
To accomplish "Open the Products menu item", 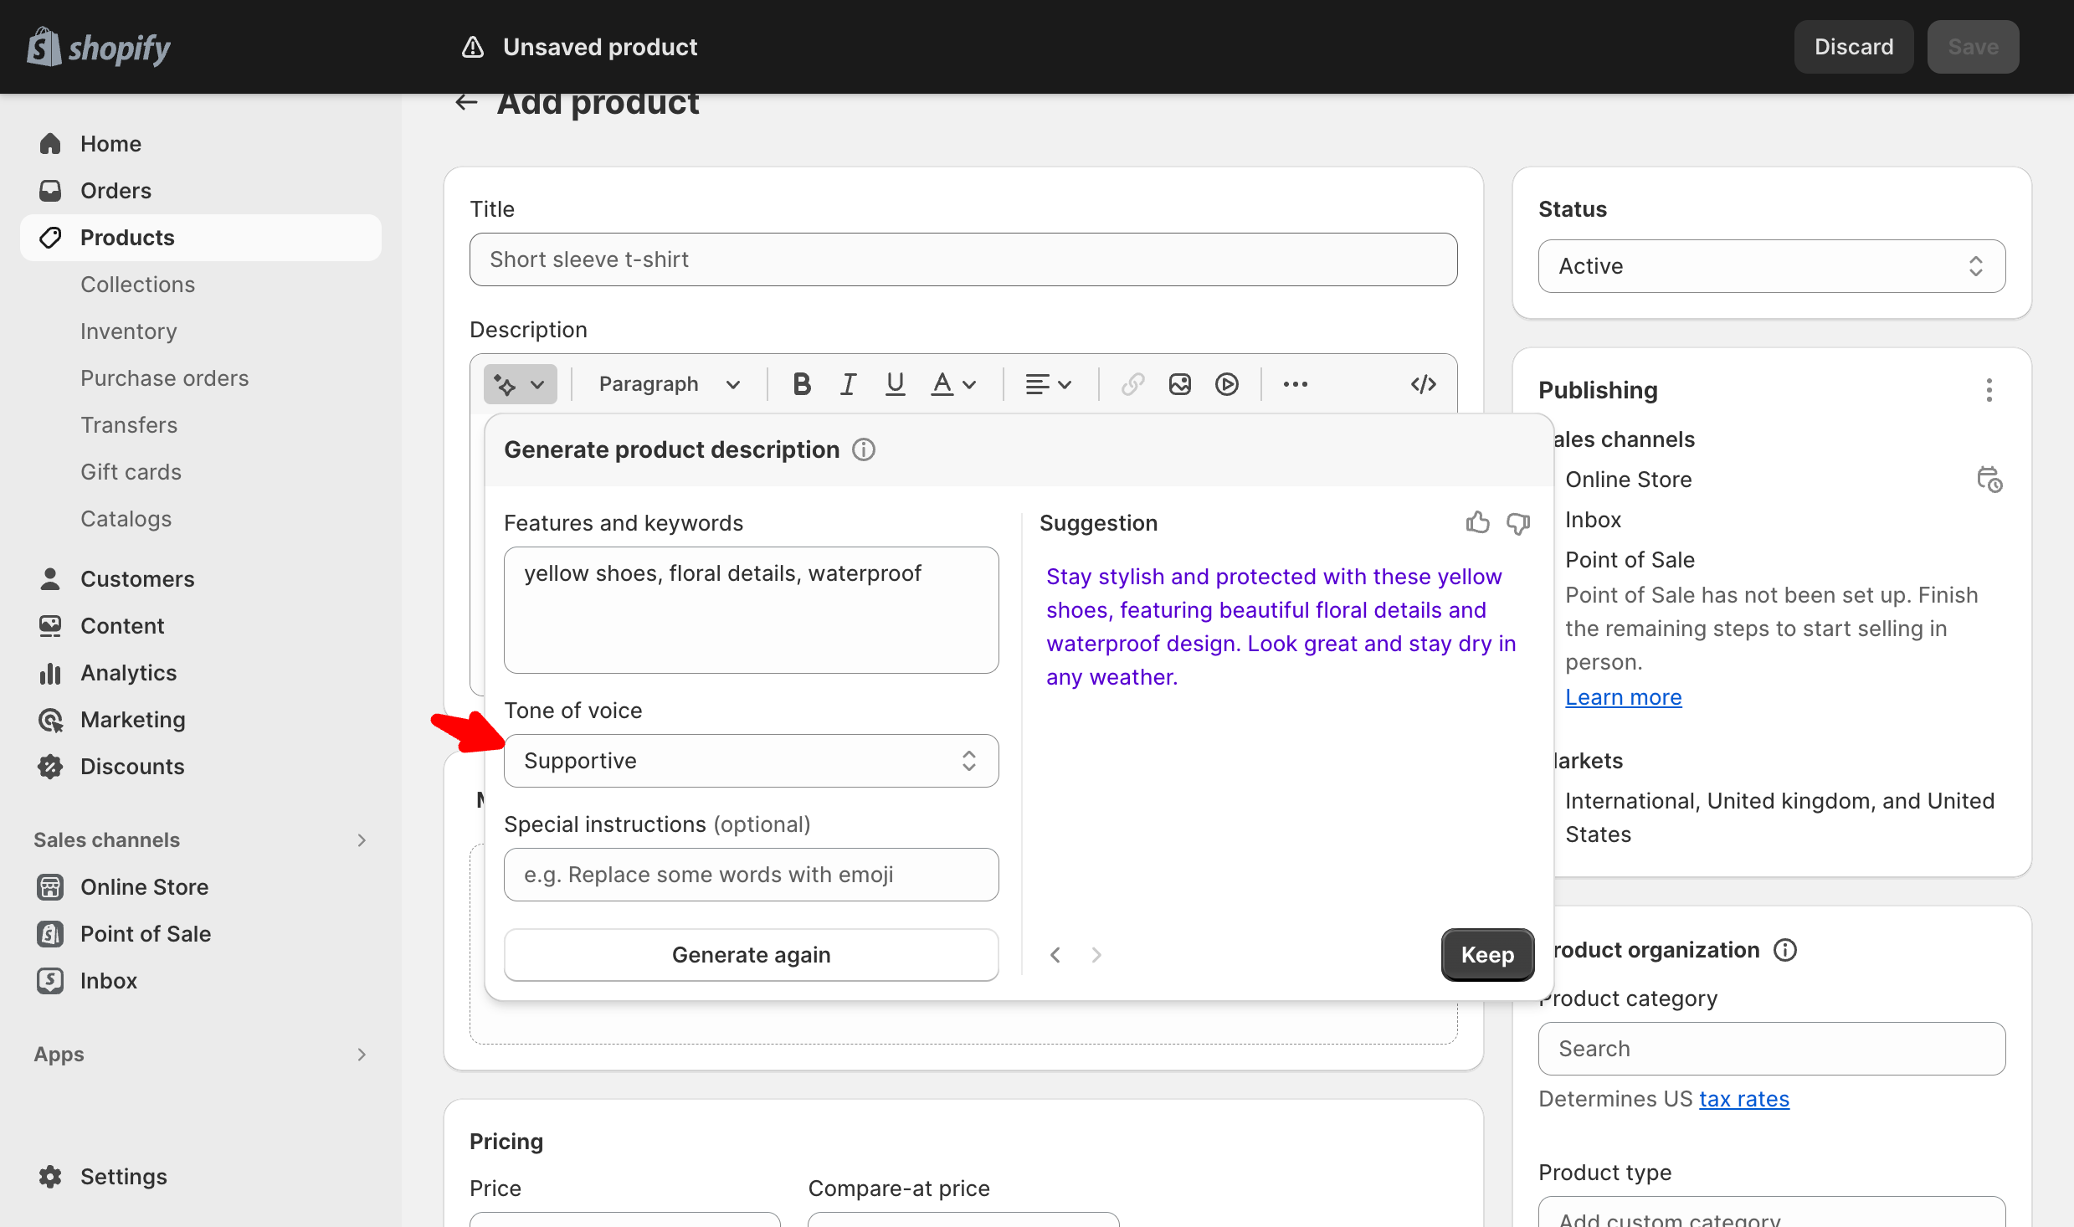I will (x=127, y=237).
